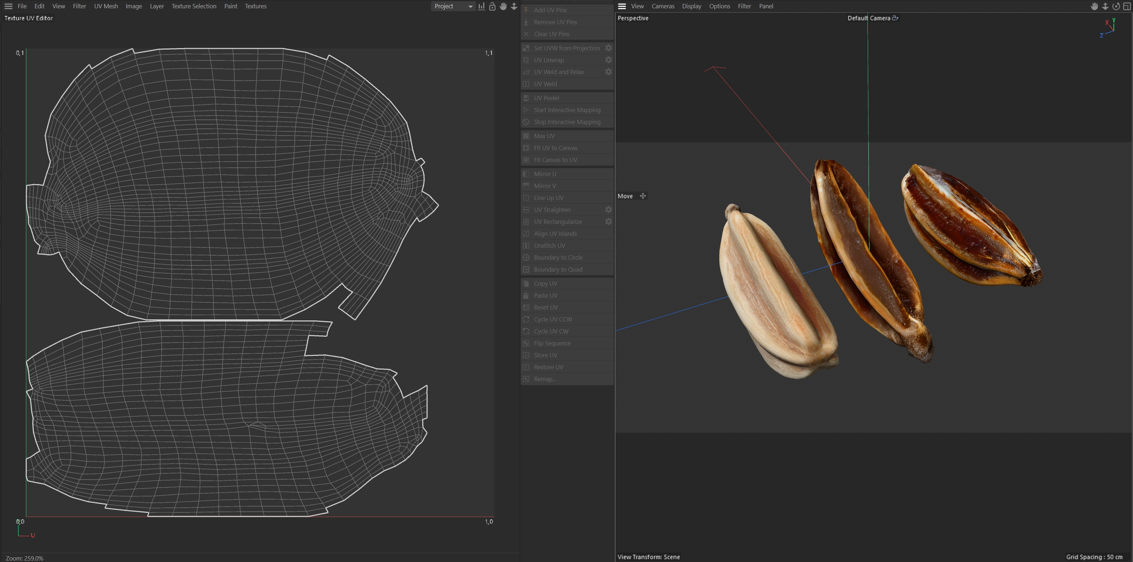Open the UV Mesh menu

coord(106,6)
